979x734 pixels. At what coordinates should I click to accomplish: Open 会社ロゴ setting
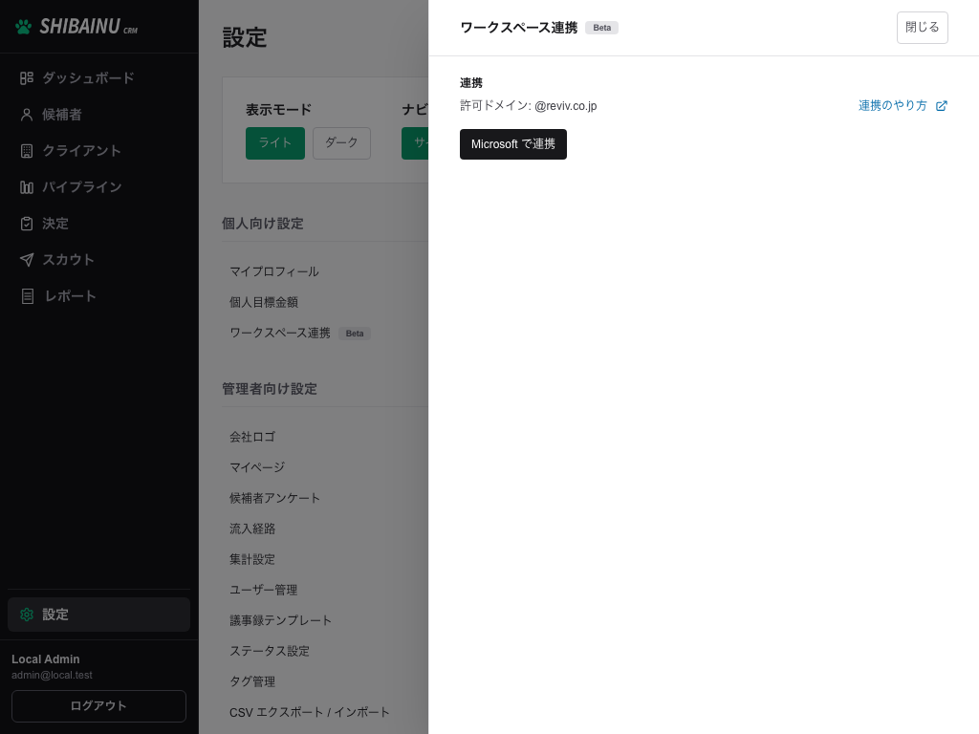[252, 437]
